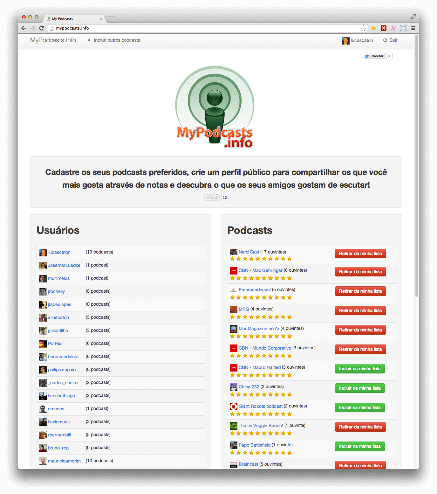The image size is (437, 494).
Task: Enter fullscreen with the window expand arrows
Action: pos(413,17)
